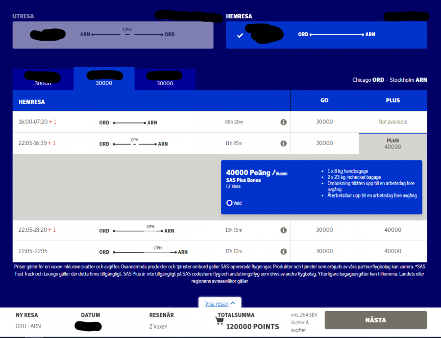The width and height of the screenshot is (441, 338).
Task: Select the Vald radio button
Action: [229, 203]
